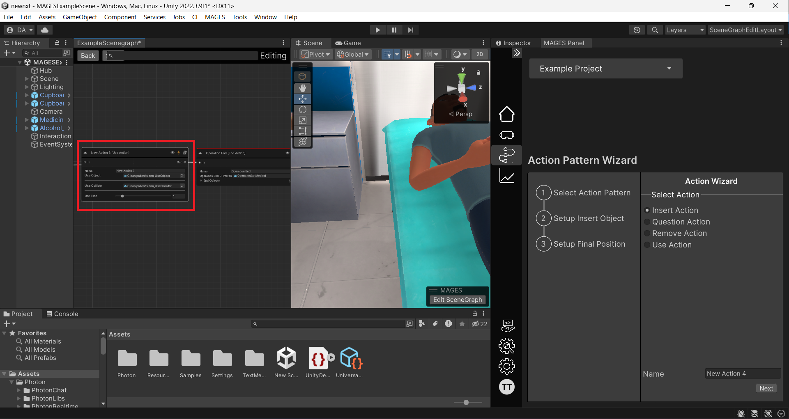This screenshot has width=789, height=419.
Task: Open the Samples folder in Assets
Action: click(x=191, y=362)
